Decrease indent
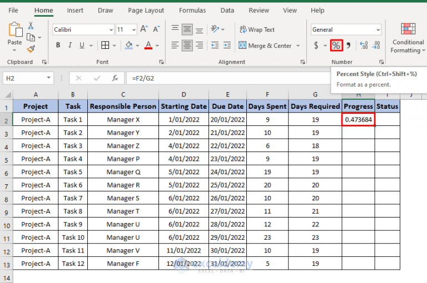 pos(215,45)
